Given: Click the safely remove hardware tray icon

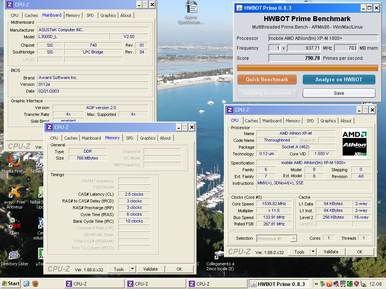Looking at the screenshot, I should (322, 284).
